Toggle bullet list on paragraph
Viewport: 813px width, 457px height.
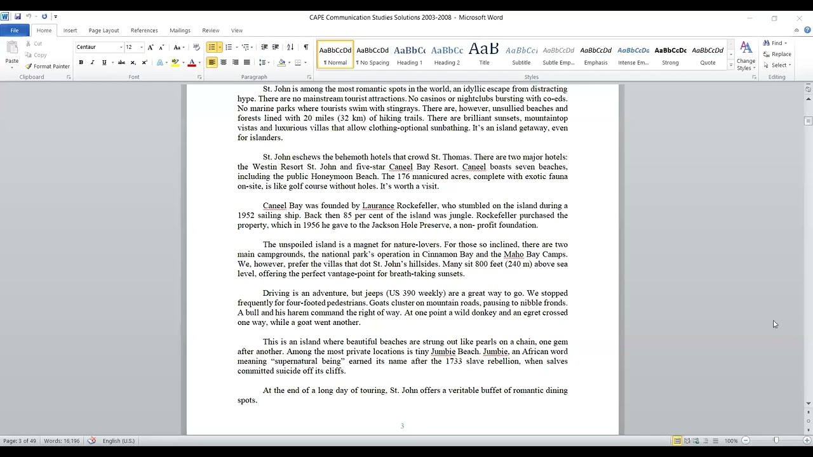(212, 47)
